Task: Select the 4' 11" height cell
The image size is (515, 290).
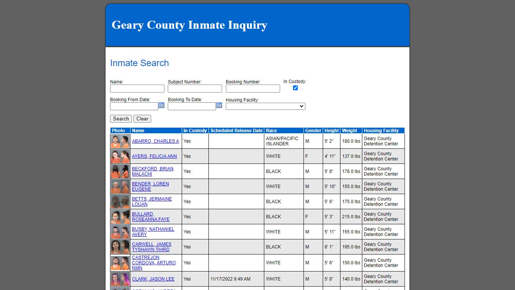Action: point(331,156)
